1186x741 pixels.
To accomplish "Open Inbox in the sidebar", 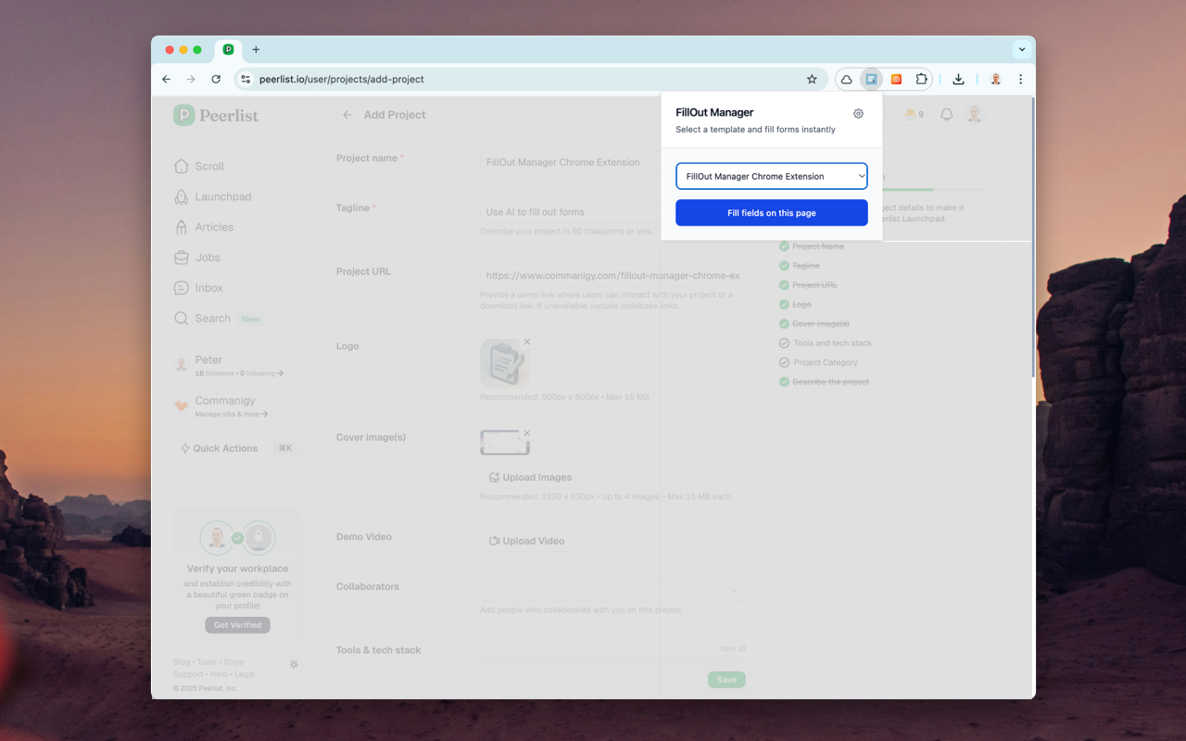I will tap(198, 288).
